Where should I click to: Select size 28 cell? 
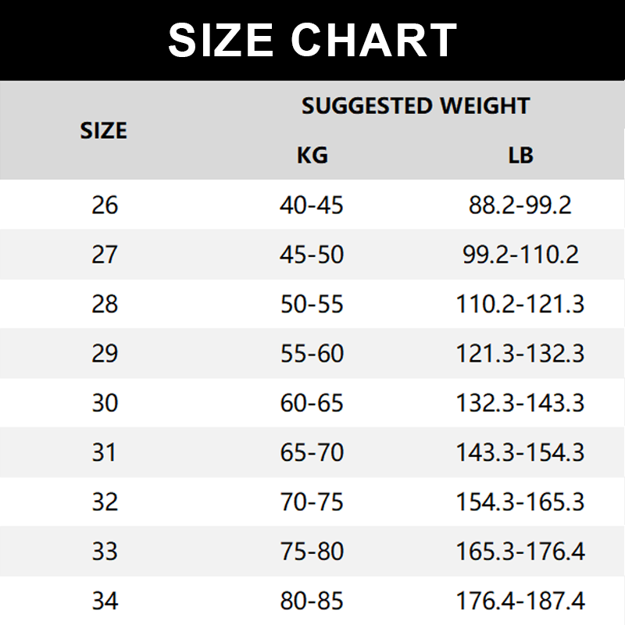(x=105, y=304)
